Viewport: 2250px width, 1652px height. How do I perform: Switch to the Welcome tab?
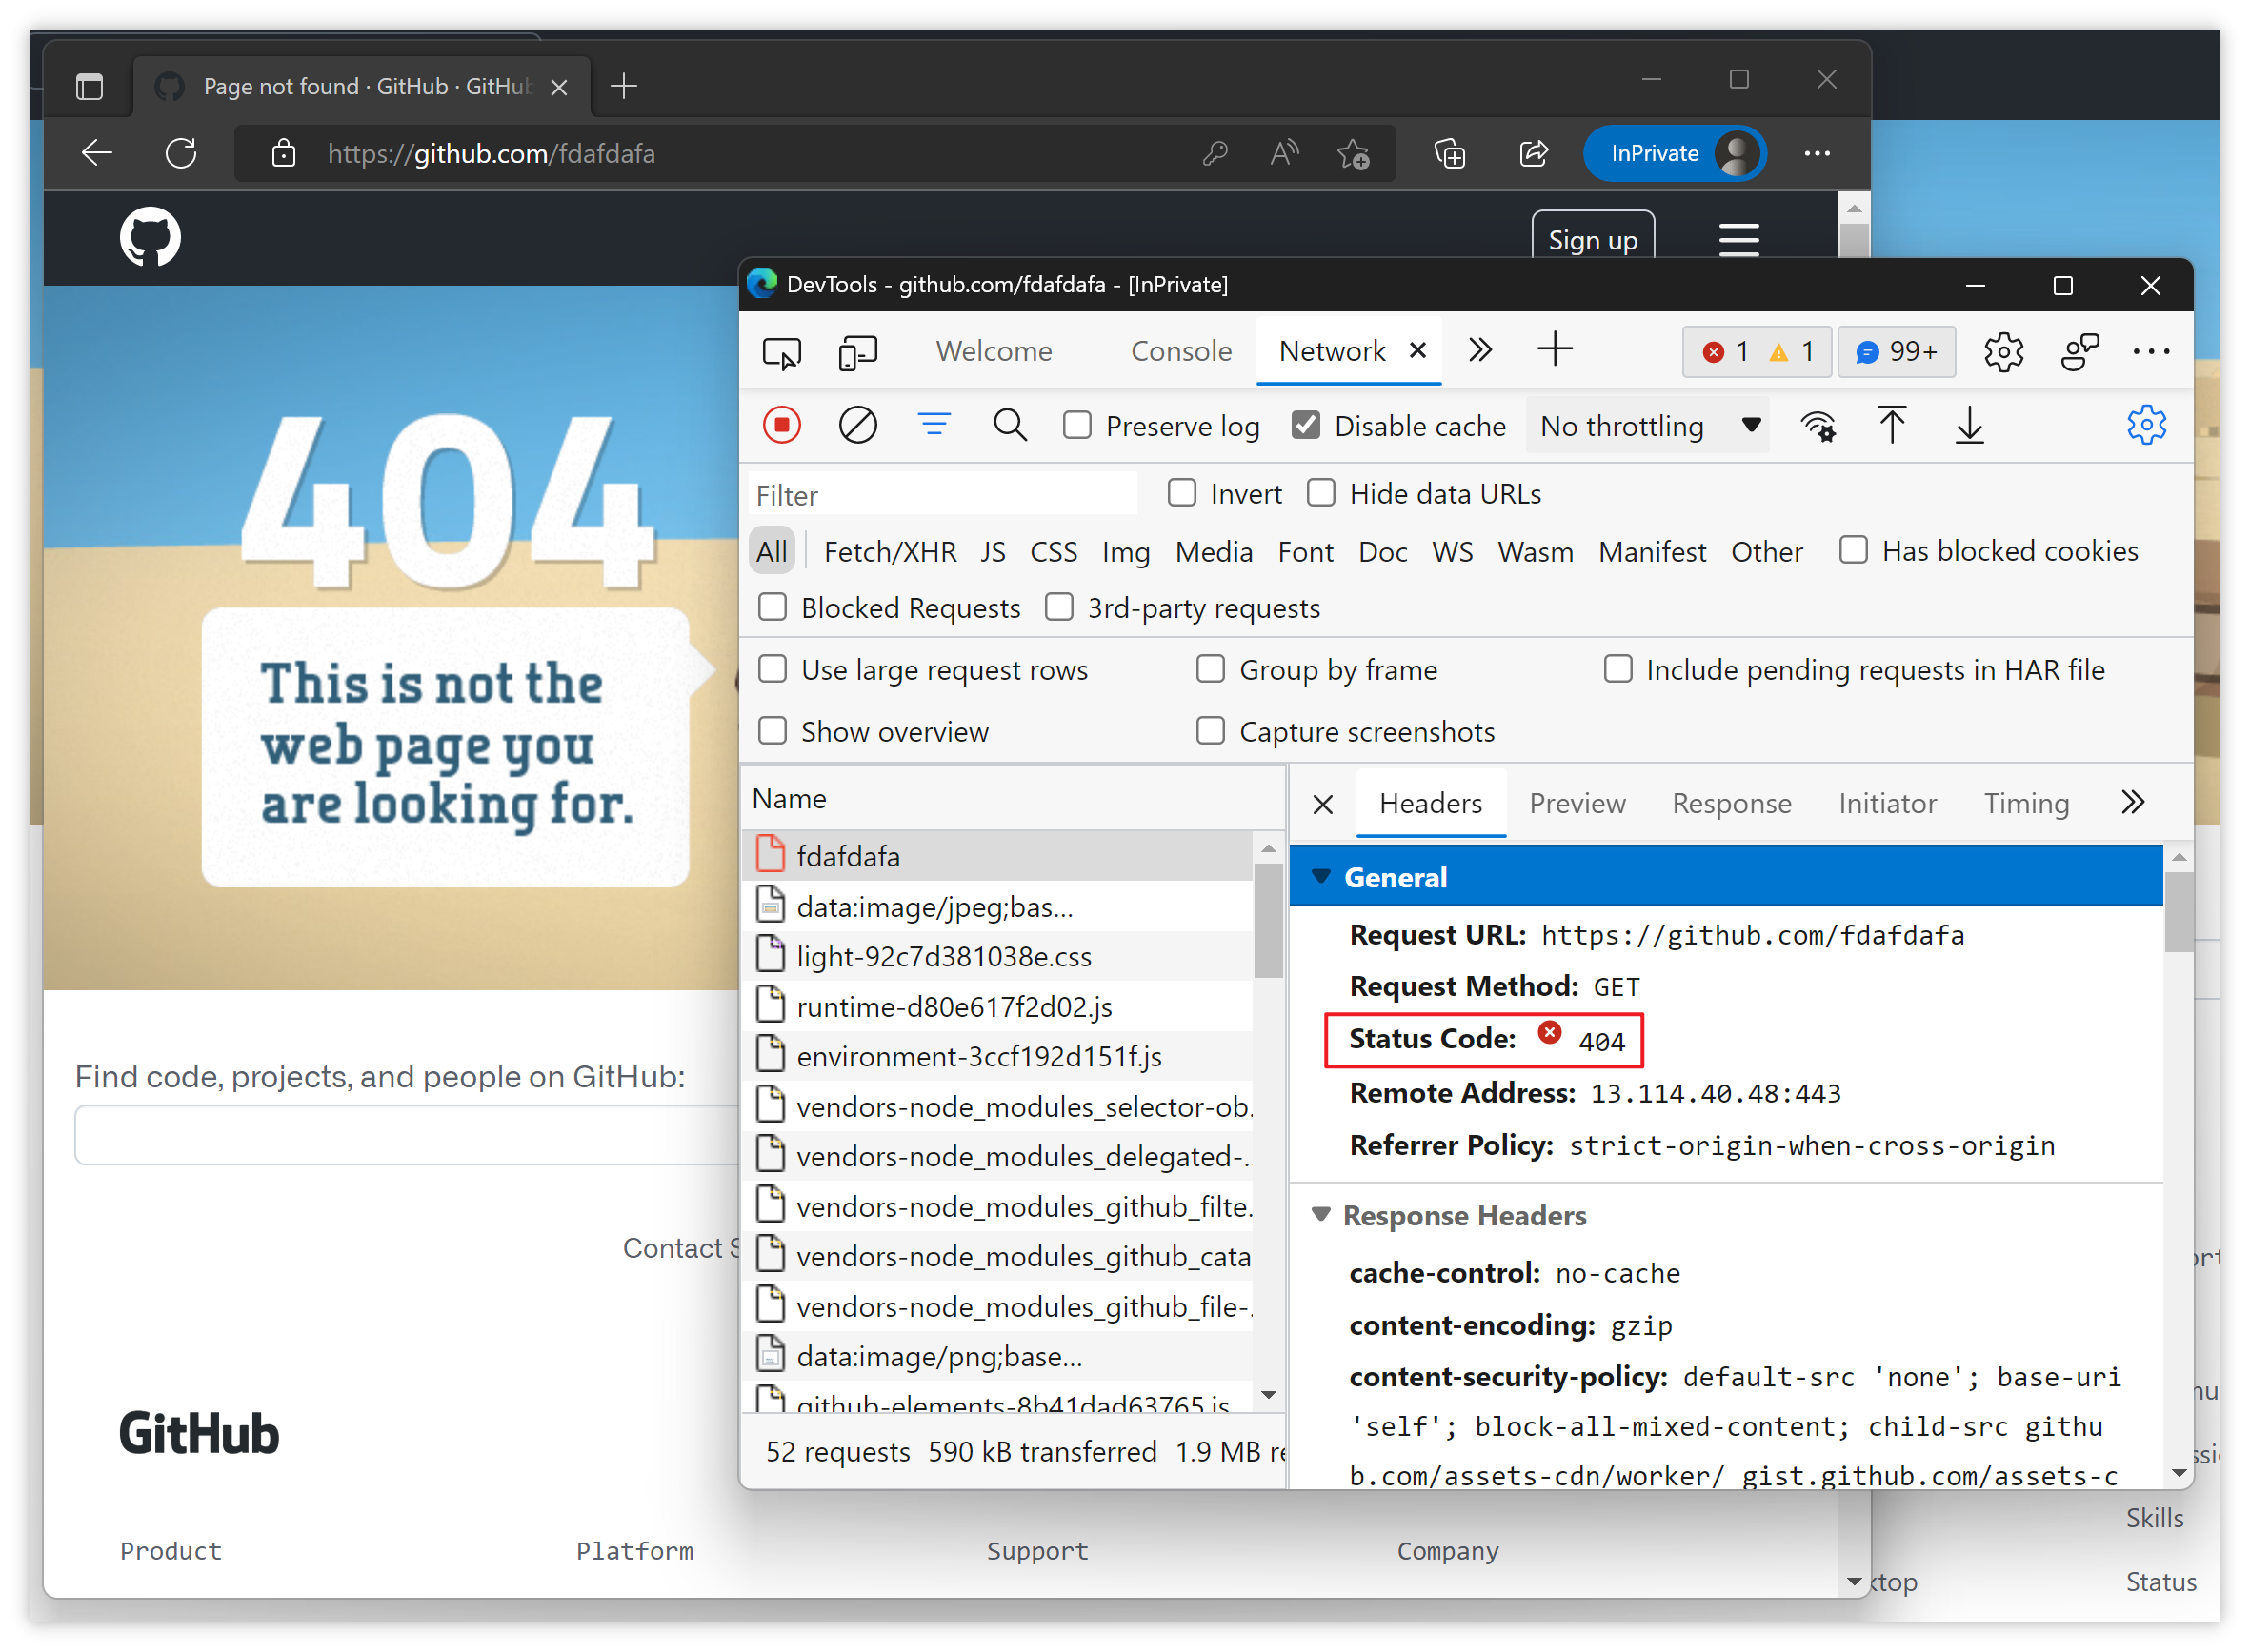[994, 351]
